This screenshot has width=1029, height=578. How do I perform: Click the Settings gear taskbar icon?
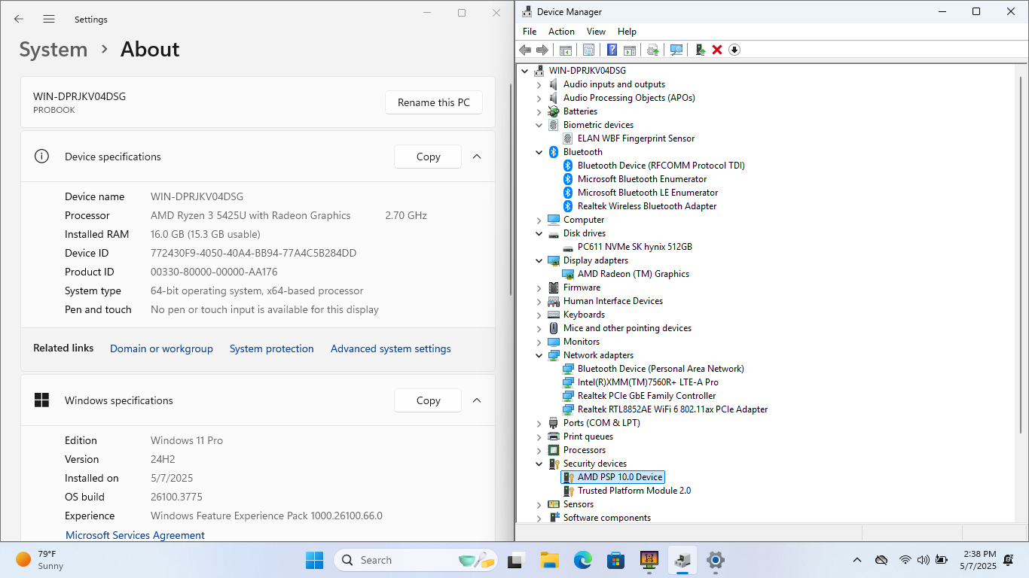[715, 560]
